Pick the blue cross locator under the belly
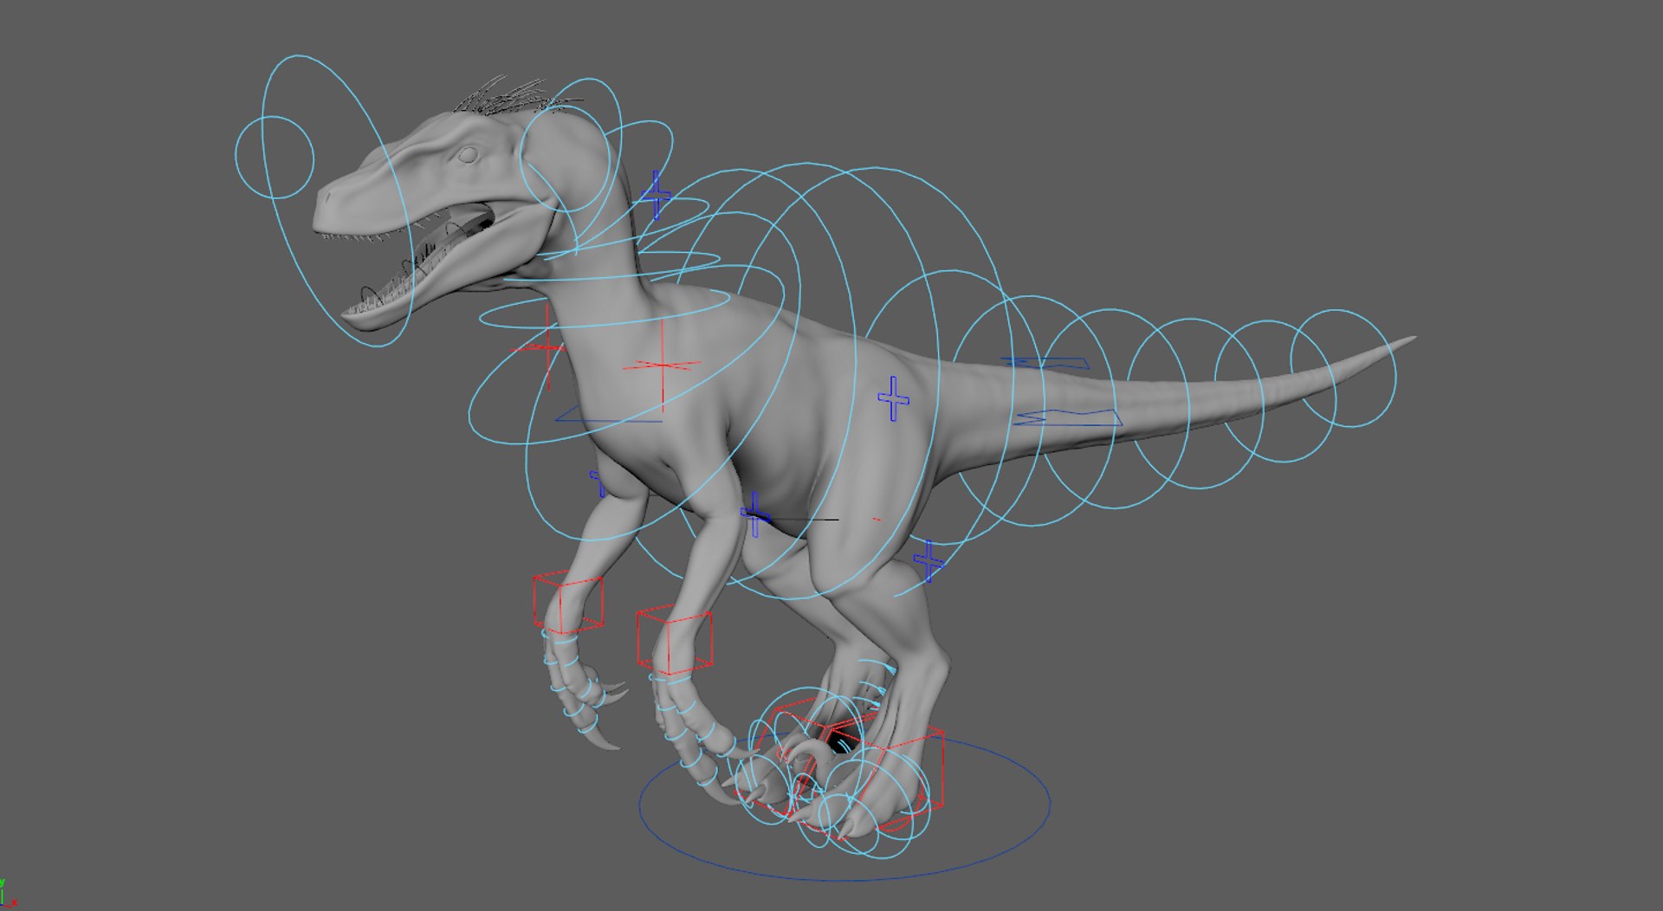Viewport: 1663px width, 911px height. click(755, 514)
